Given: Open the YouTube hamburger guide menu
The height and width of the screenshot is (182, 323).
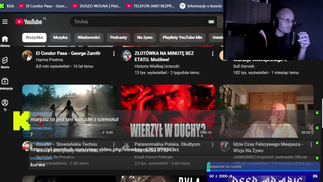Looking at the screenshot, I should [x=5, y=22].
